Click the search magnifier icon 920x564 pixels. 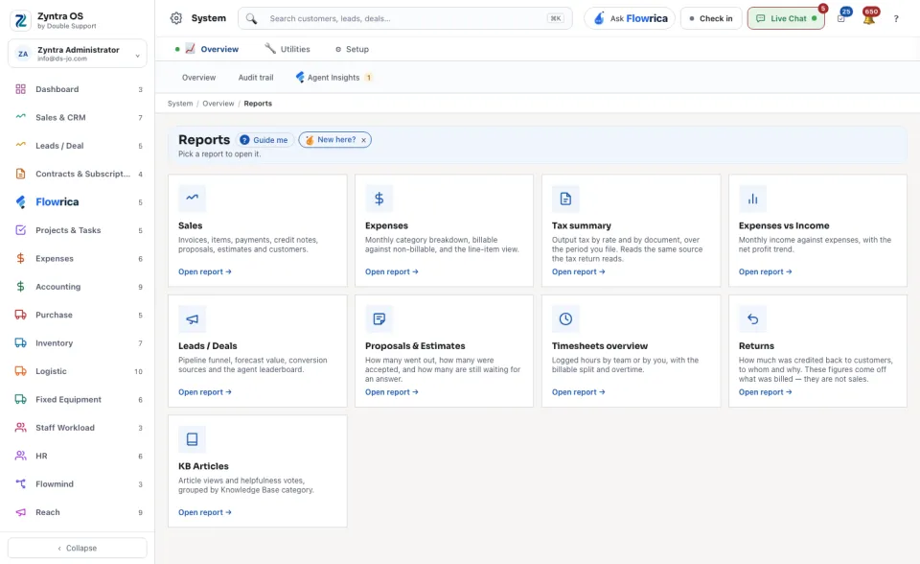tap(251, 19)
